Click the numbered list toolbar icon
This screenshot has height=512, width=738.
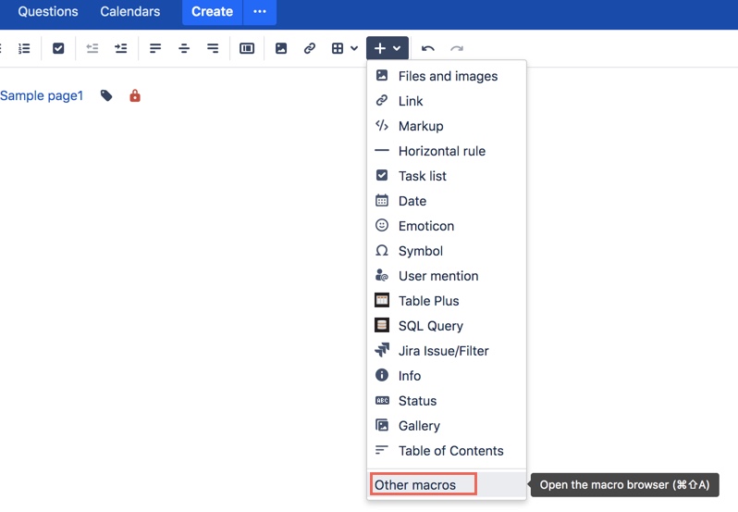click(x=24, y=48)
